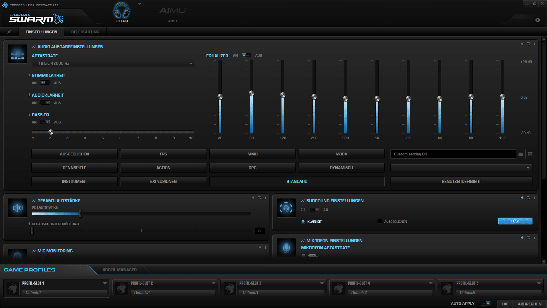This screenshot has height=308, width=547.
Task: Select the Ausgeglichen surround radio option
Action: (x=380, y=221)
